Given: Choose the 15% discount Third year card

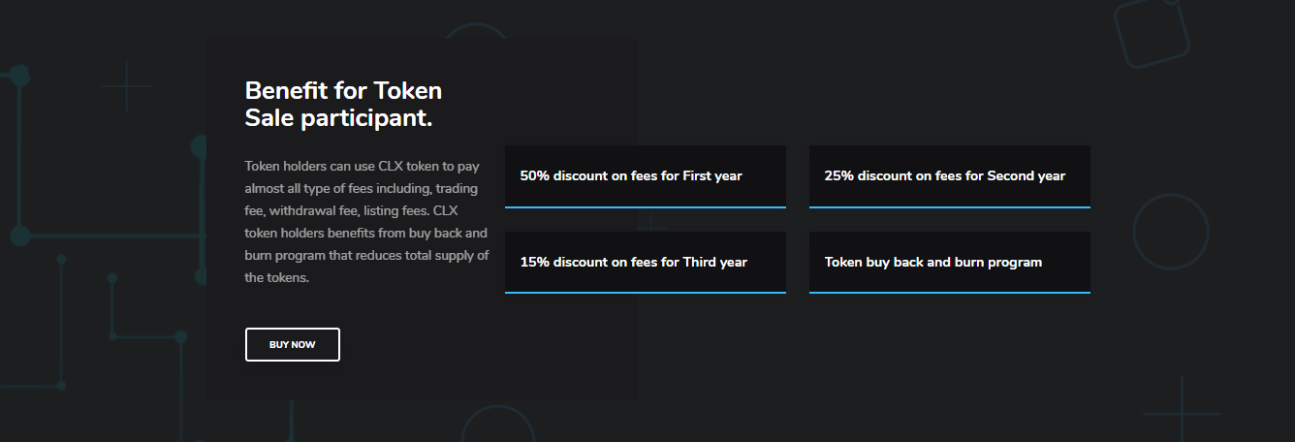Looking at the screenshot, I should point(646,263).
